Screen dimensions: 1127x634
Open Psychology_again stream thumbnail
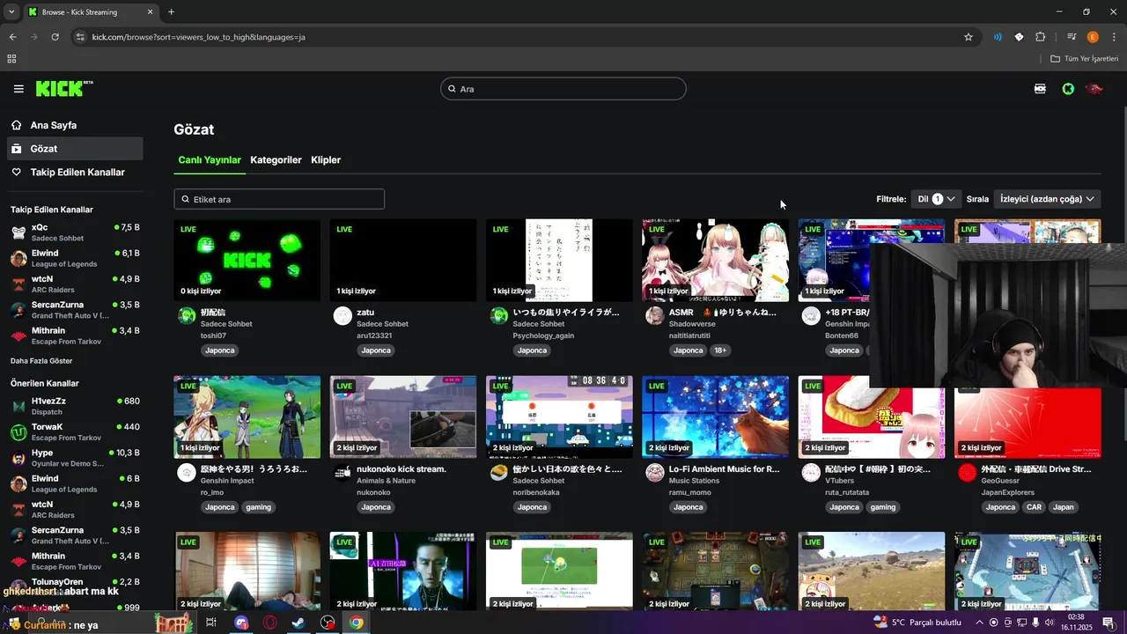pyautogui.click(x=559, y=261)
